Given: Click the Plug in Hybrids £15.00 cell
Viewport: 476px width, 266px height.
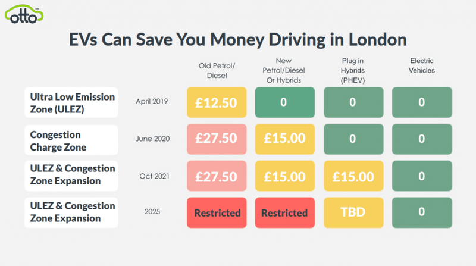Looking at the screenshot, I should tap(353, 176).
